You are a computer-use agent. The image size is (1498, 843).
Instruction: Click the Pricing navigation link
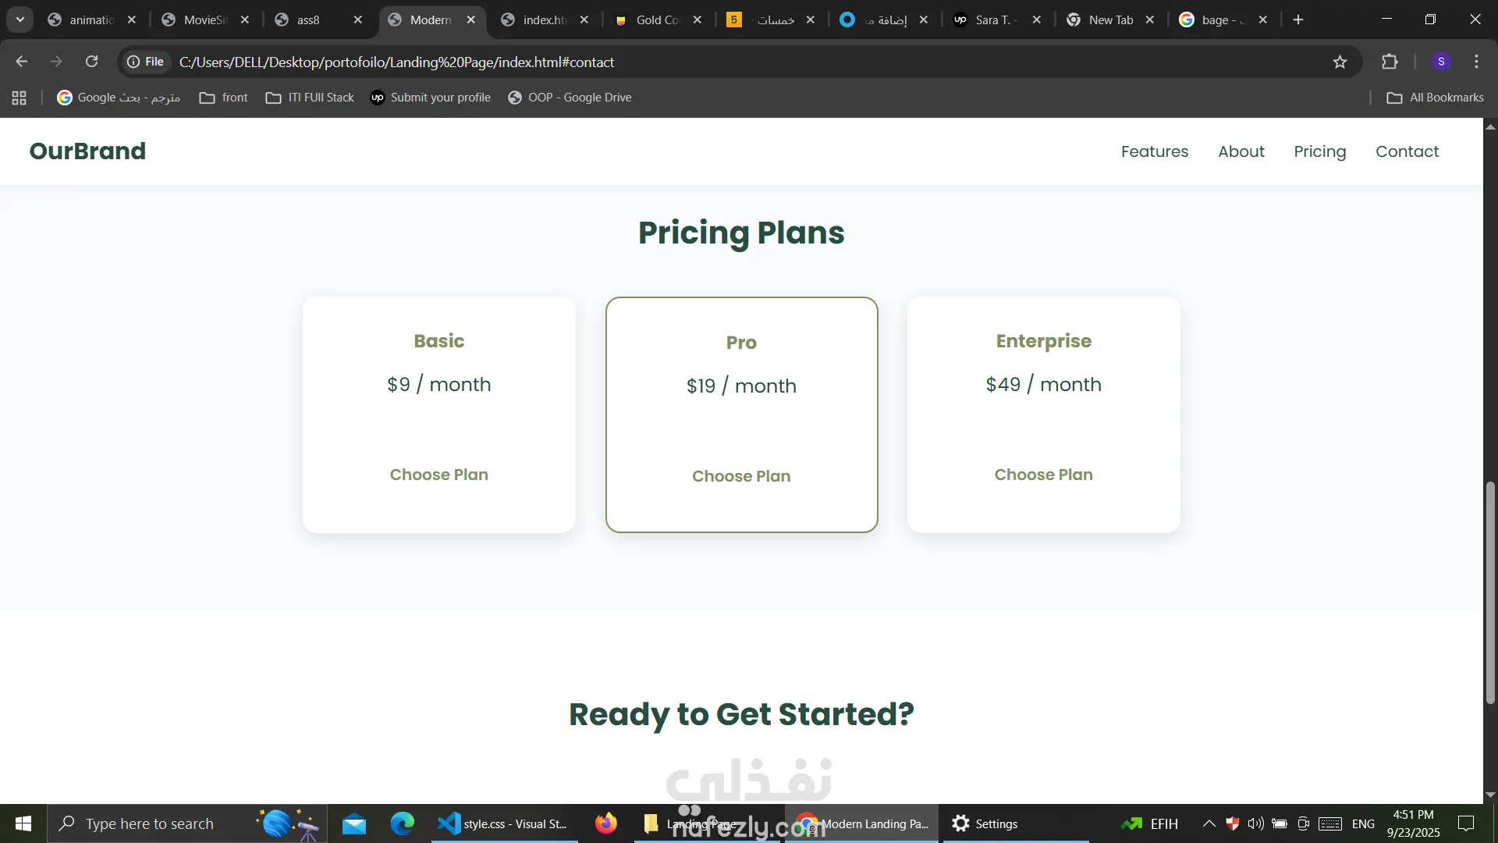(1319, 151)
